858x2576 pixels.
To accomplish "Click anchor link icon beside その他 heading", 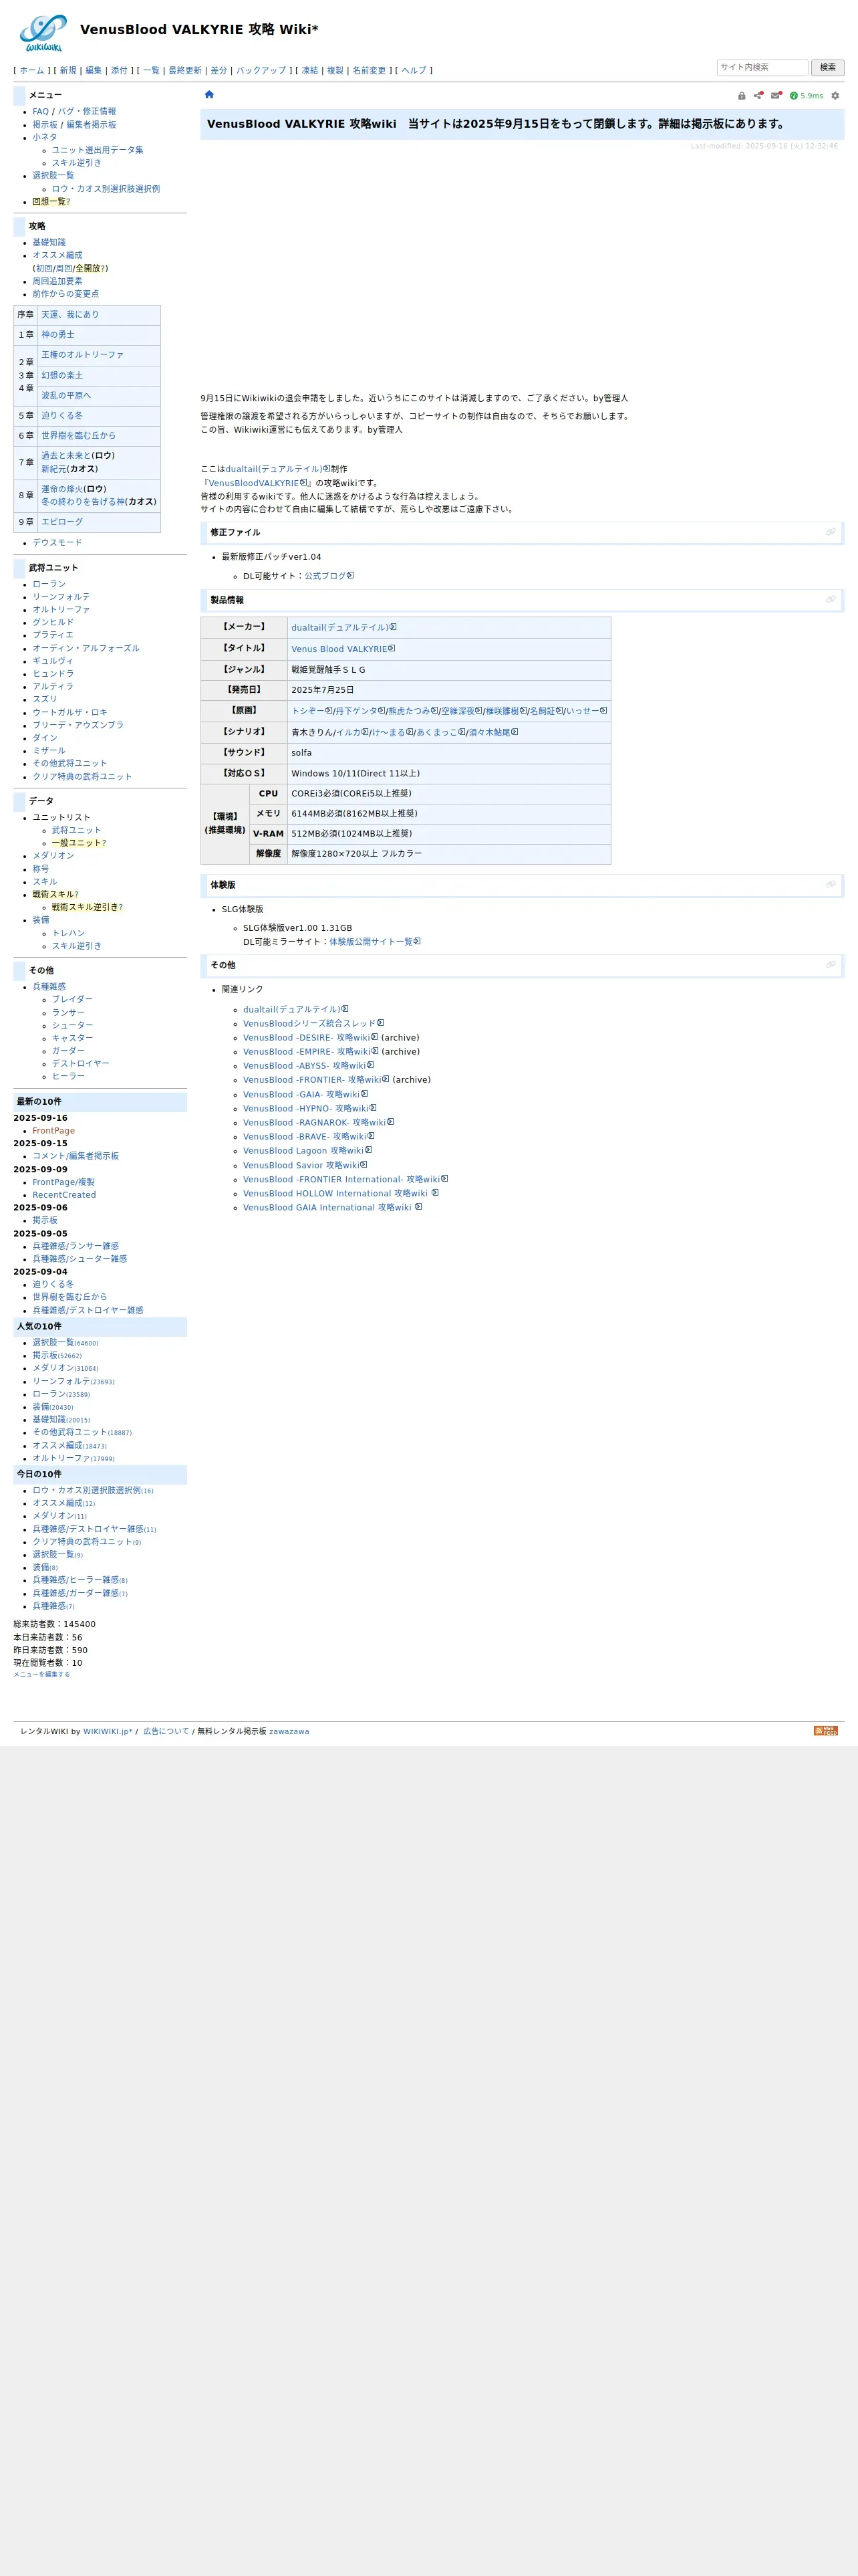I will pyautogui.click(x=830, y=965).
